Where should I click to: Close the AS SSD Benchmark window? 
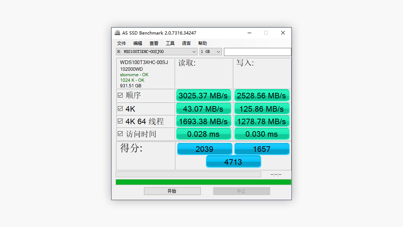pos(283,33)
